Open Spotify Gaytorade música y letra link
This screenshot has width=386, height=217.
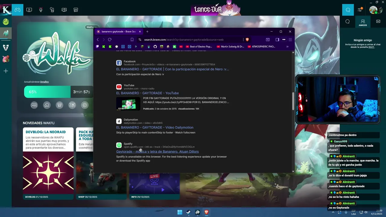tap(157, 152)
